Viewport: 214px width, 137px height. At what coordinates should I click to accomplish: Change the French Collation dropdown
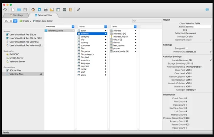click(188, 77)
